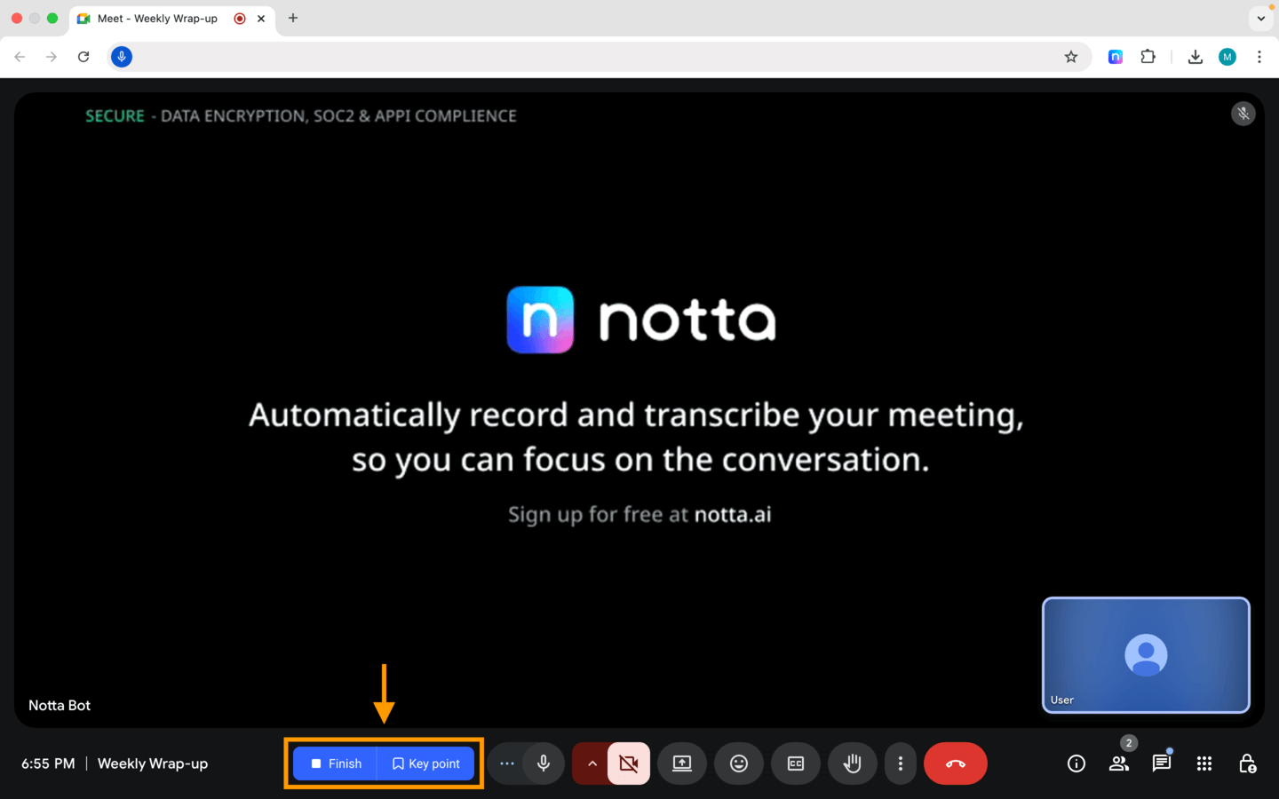This screenshot has width=1279, height=799.
Task: Click the Notta Finish recording button
Action: click(x=336, y=763)
